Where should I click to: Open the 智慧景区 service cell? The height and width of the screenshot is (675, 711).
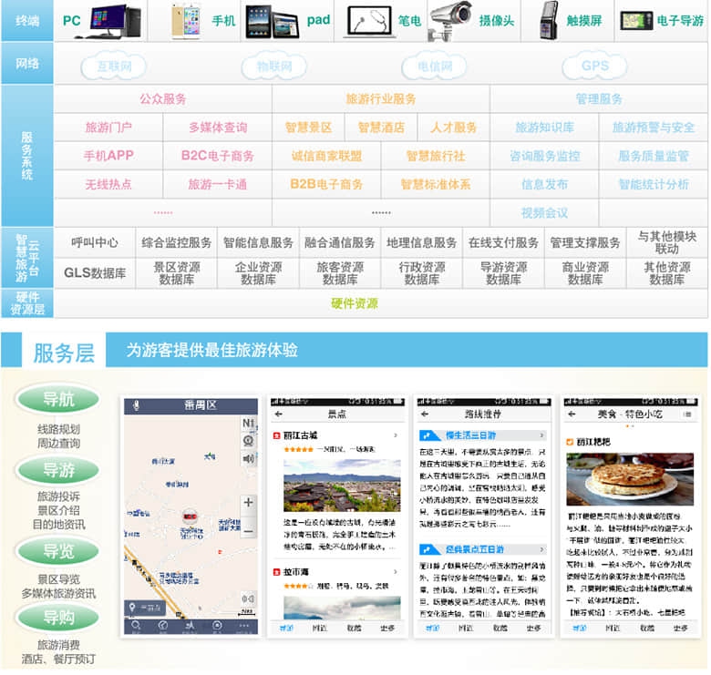(x=308, y=128)
